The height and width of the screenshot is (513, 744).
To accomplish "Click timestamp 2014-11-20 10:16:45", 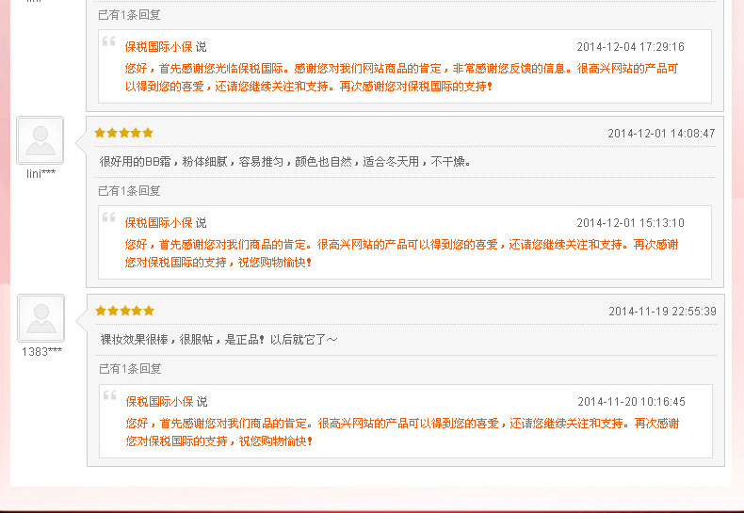I will point(631,402).
